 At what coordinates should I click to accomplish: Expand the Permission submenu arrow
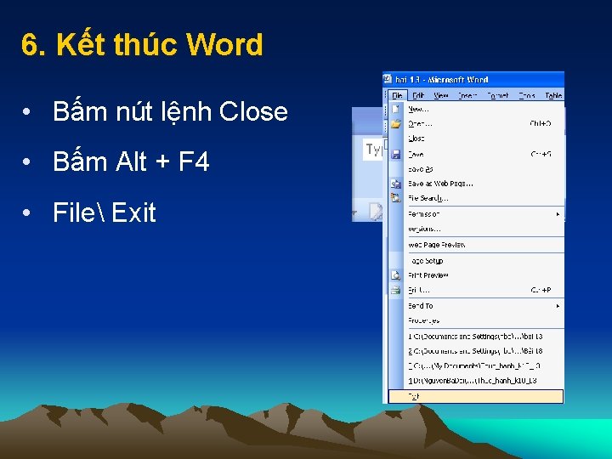[x=558, y=214]
